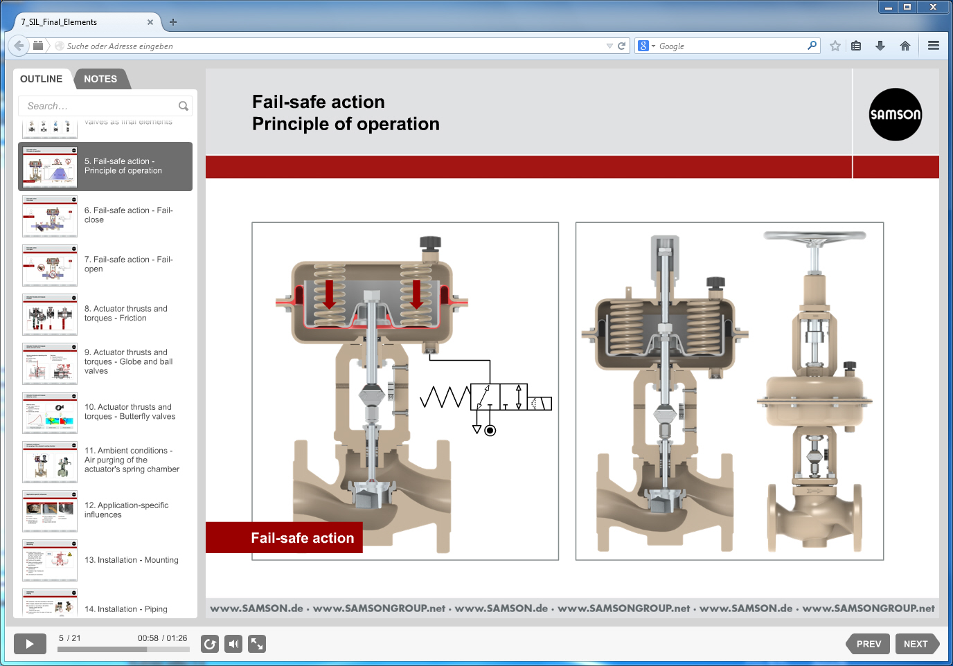Mute the presentation audio

(x=233, y=644)
